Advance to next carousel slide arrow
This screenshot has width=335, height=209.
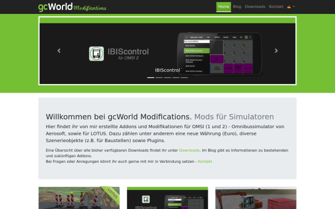(276, 51)
